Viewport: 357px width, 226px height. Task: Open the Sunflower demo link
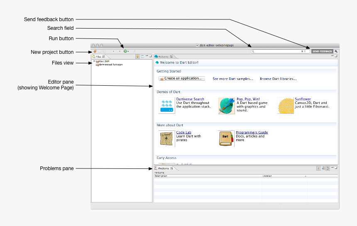point(303,99)
